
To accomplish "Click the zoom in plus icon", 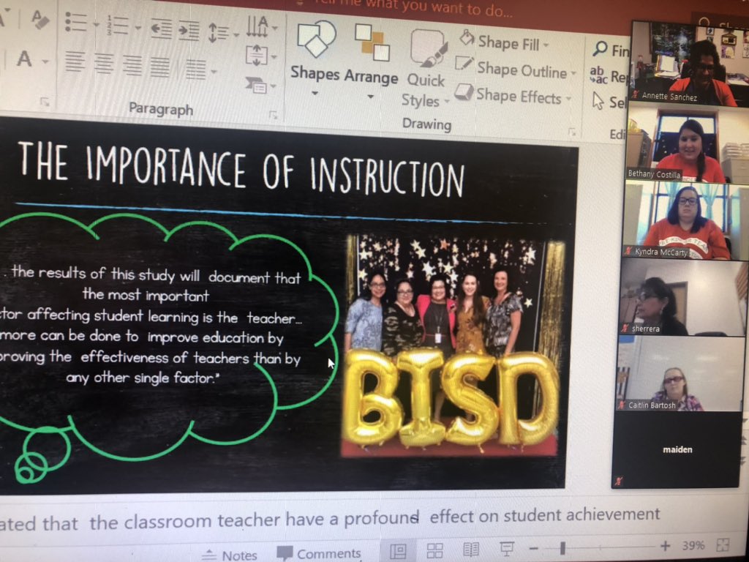I will tap(664, 546).
